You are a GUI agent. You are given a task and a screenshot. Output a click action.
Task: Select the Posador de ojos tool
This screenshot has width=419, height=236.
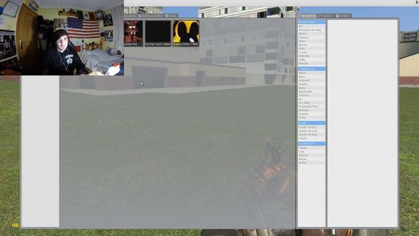point(312,127)
